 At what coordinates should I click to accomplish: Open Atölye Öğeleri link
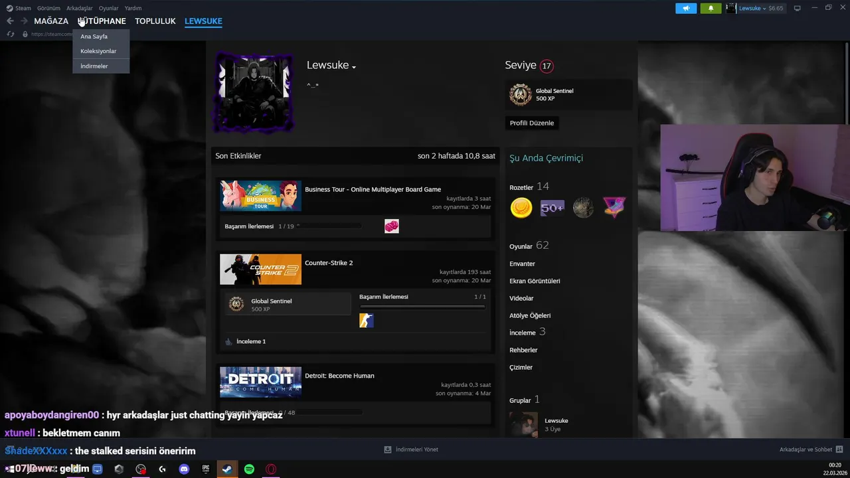point(530,315)
